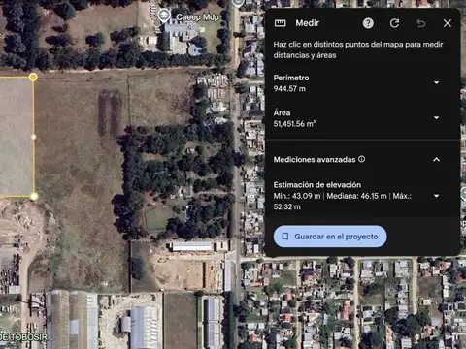Click the info icon next to Mediciones avanzadas

point(362,159)
